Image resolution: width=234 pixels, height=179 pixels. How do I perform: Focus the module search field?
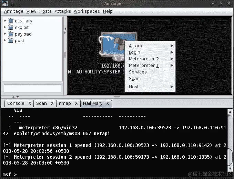point(32,89)
